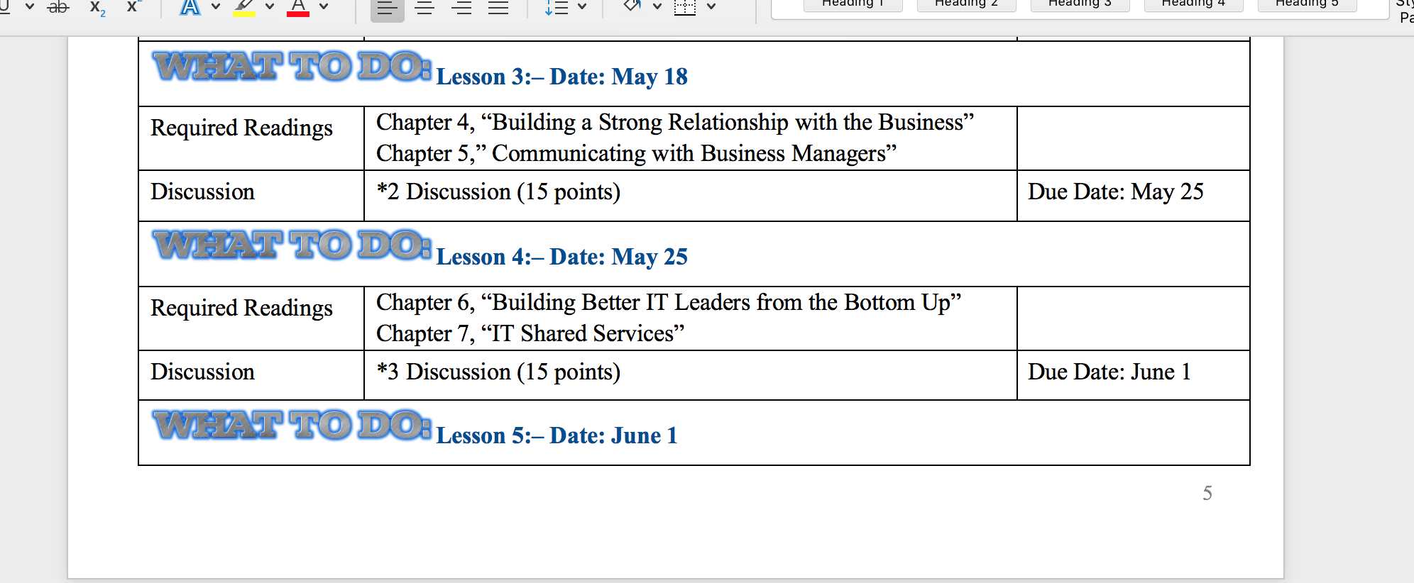Screen dimensions: 1414x583
Task: Apply the Heading 3 style
Action: (1080, 4)
